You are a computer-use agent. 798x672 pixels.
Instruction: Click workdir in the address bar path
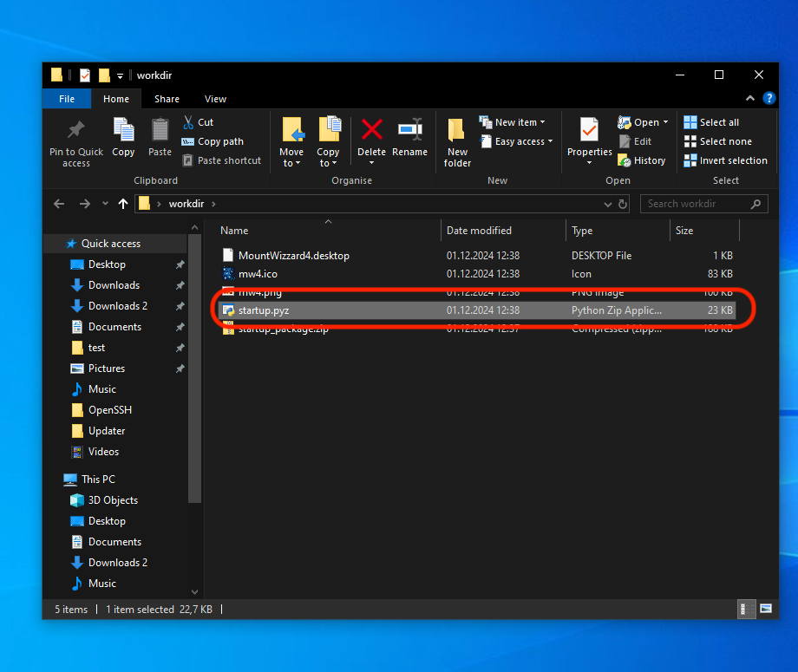tap(186, 204)
